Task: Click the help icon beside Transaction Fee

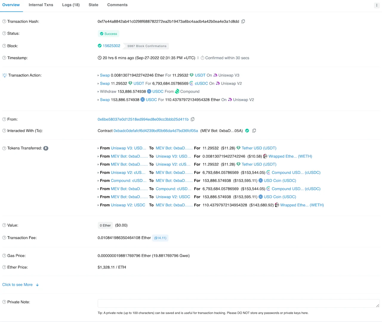Action: (4, 238)
